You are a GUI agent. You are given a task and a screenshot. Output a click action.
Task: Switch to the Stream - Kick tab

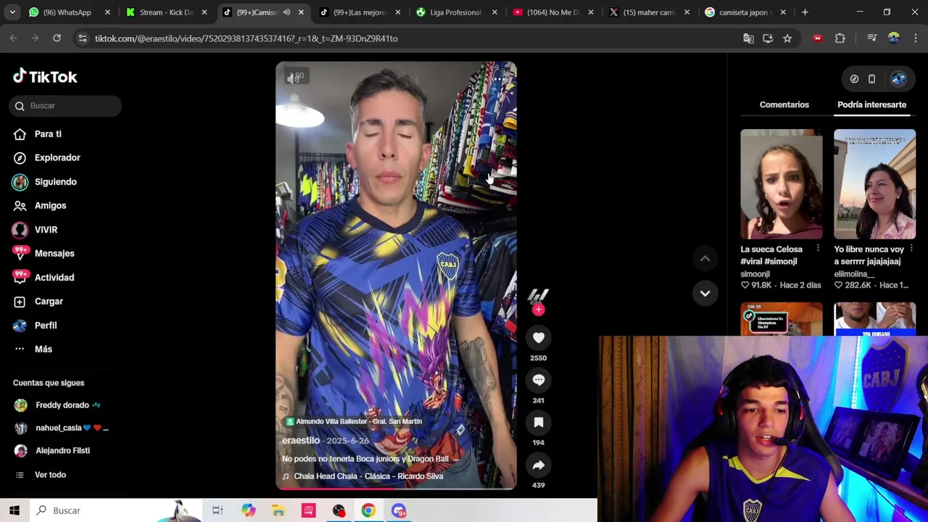(x=165, y=12)
